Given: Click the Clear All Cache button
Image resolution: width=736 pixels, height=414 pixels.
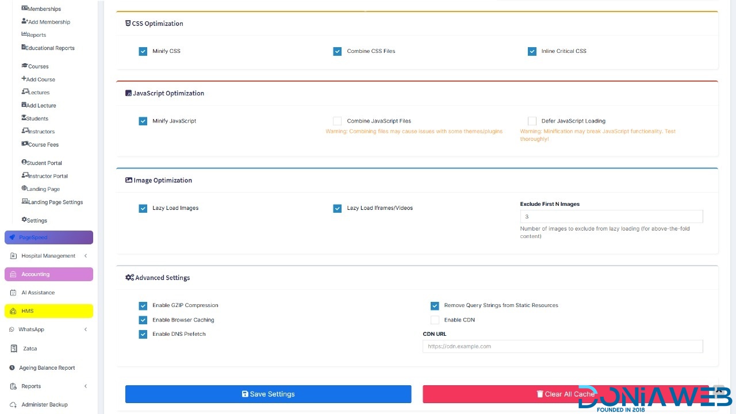Looking at the screenshot, I should click(565, 394).
